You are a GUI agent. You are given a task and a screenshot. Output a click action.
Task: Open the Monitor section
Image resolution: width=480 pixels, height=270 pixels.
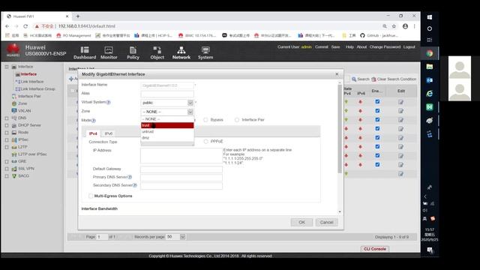click(x=109, y=52)
